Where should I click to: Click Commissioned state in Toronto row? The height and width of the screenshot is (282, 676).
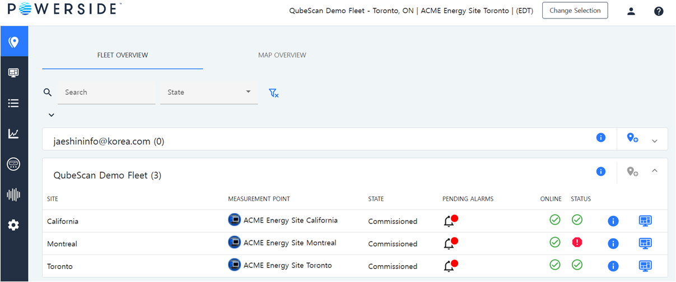click(x=393, y=266)
